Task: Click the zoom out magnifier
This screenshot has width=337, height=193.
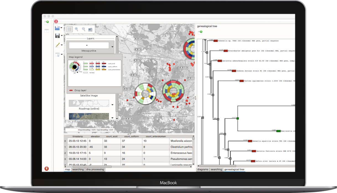Action: point(83,29)
